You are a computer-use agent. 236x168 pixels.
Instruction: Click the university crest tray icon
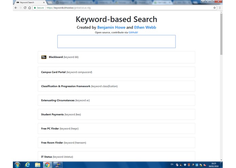(x=189, y=165)
